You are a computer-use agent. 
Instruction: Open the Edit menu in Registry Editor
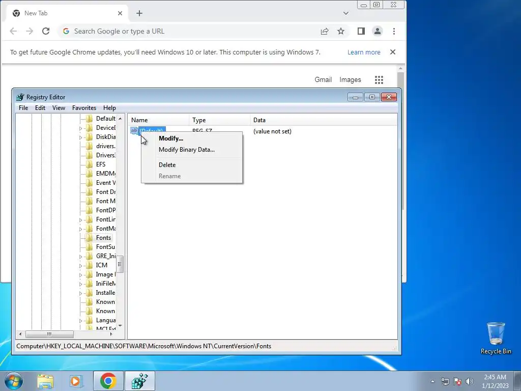40,108
